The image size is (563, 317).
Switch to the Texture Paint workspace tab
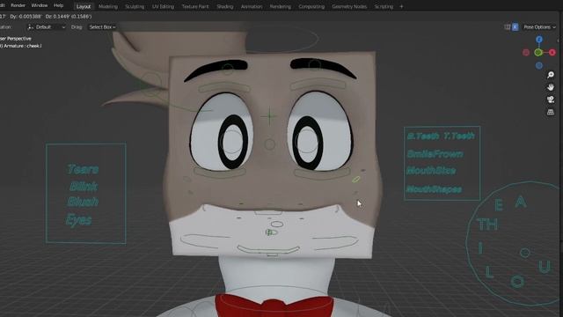coord(195,6)
